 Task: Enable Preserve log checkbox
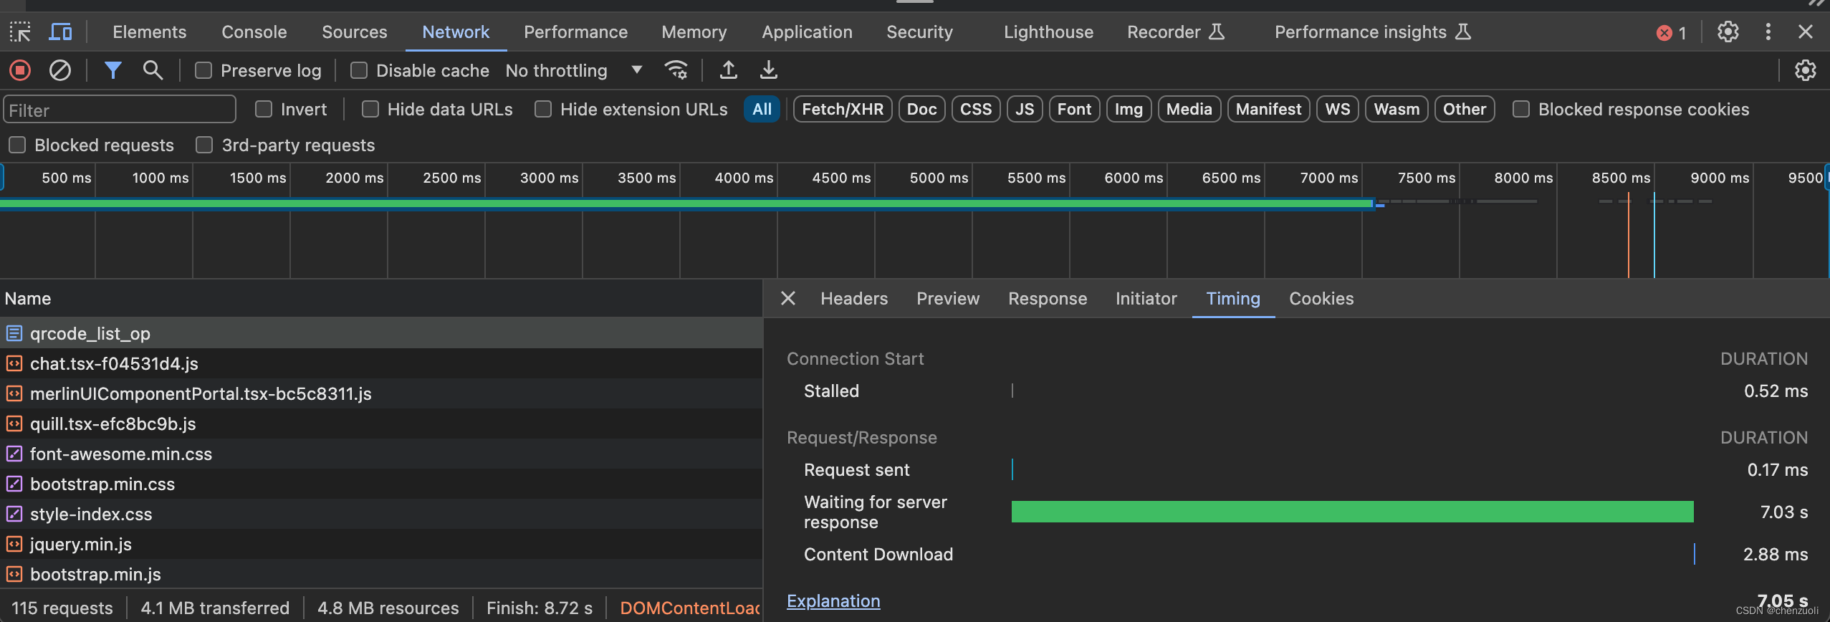coord(203,70)
